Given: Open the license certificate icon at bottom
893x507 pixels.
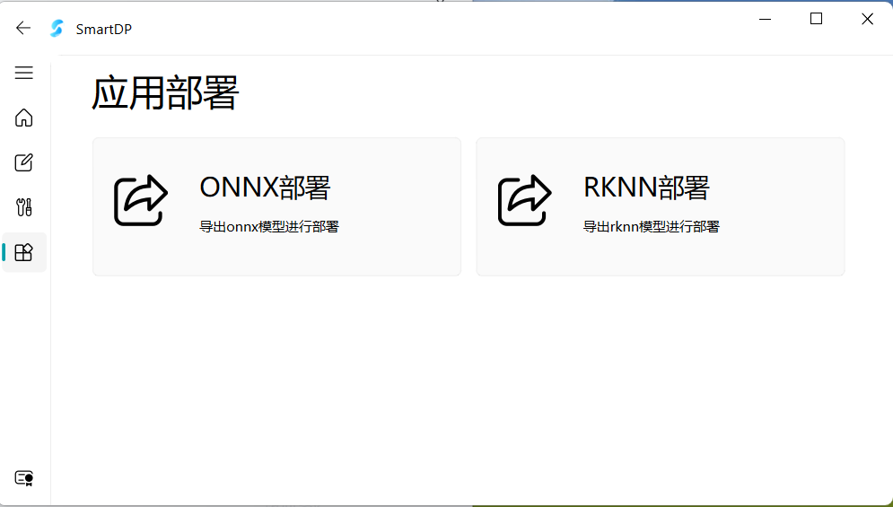Looking at the screenshot, I should click(24, 478).
